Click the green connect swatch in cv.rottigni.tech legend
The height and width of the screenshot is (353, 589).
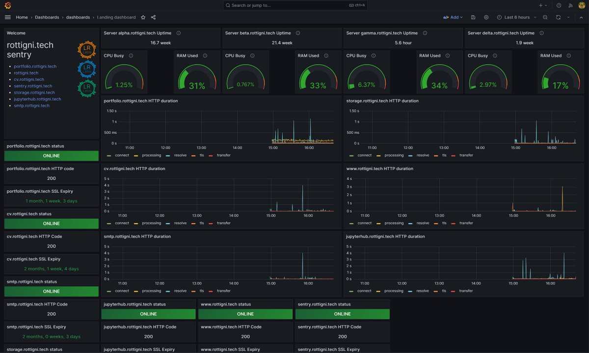[x=109, y=223]
